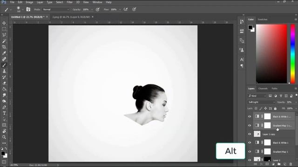Viewport: 298px width, 167px height.
Task: Hide the Gradient Map 1 layer
Action: point(250,152)
